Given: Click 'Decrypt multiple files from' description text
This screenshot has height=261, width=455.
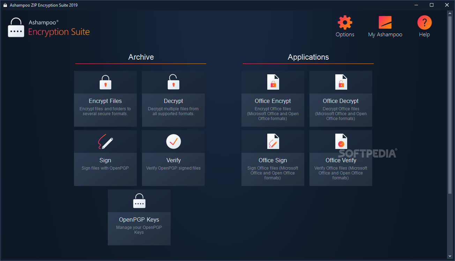Looking at the screenshot, I should pos(173,111).
